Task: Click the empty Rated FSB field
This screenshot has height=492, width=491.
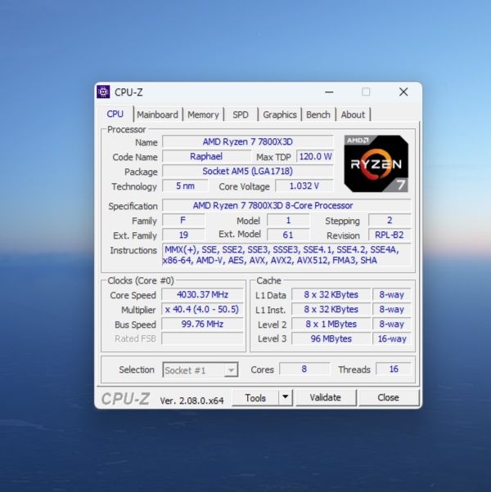Action: [202, 339]
